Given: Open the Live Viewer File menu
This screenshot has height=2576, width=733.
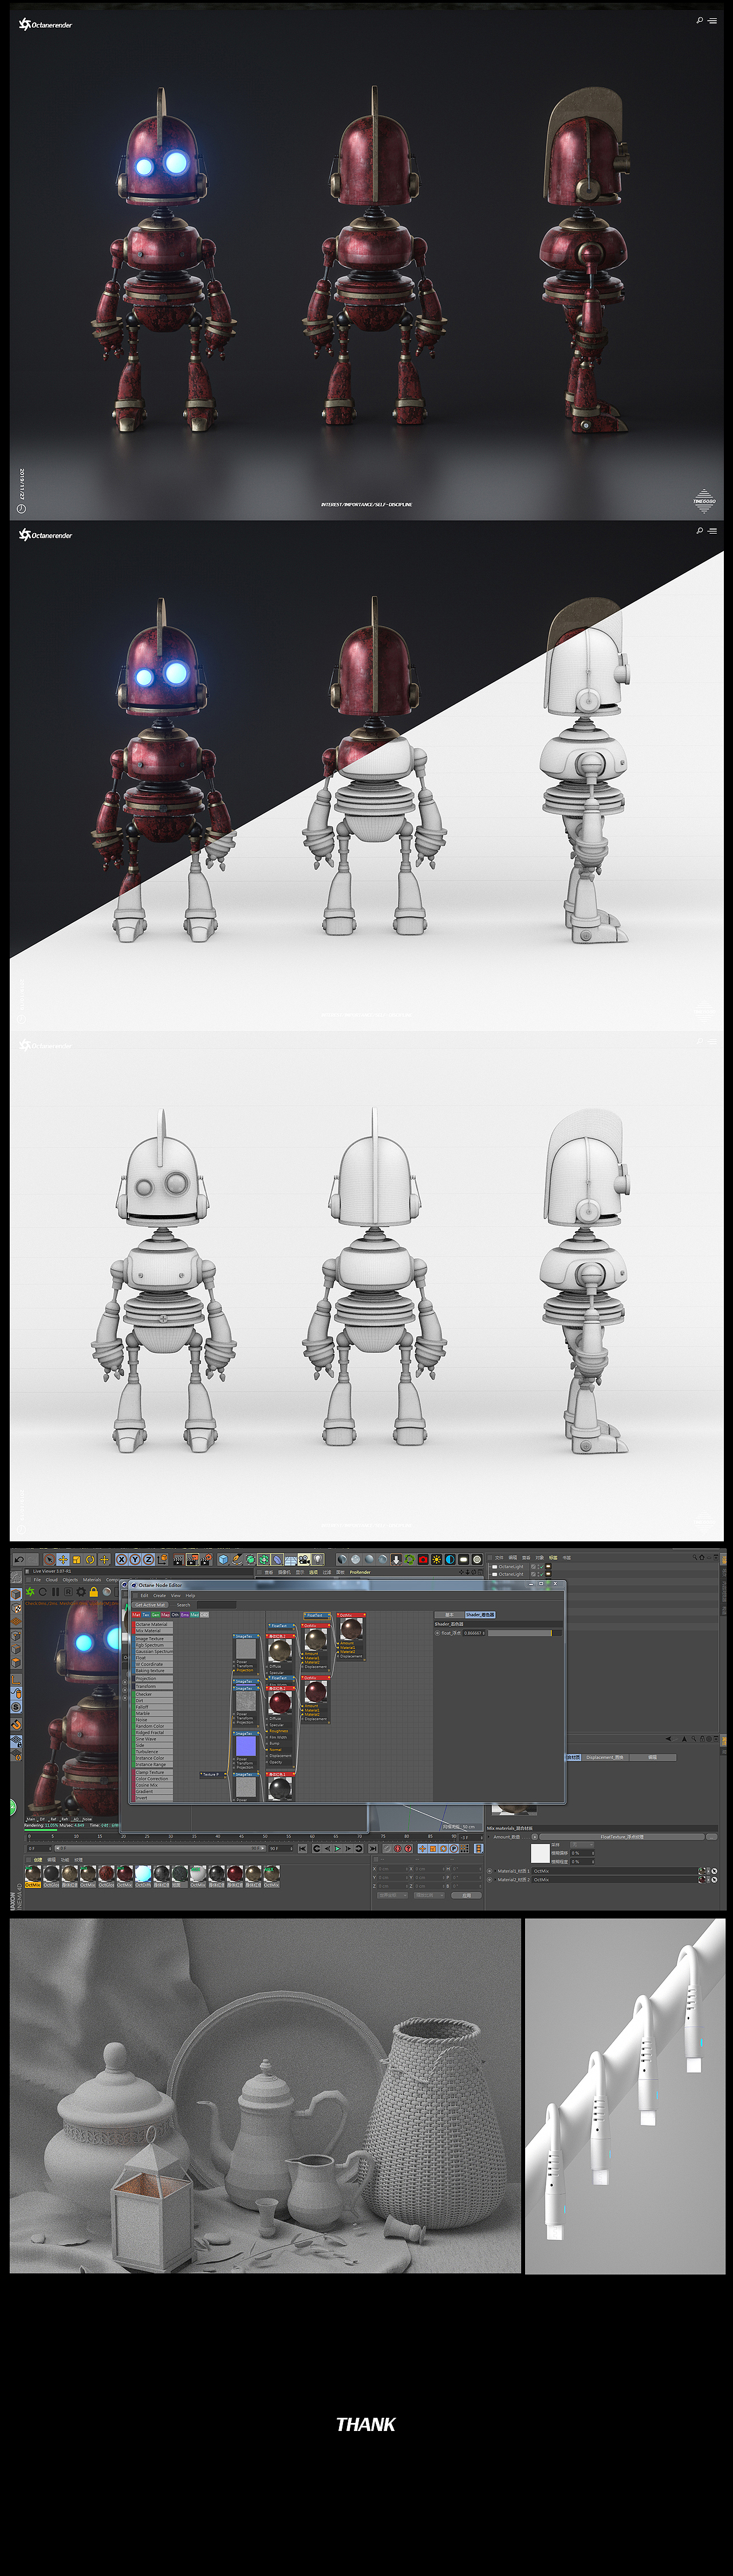Looking at the screenshot, I should click(37, 1580).
